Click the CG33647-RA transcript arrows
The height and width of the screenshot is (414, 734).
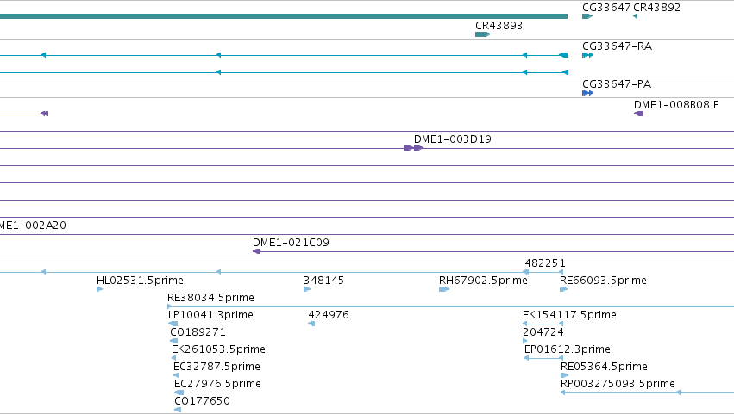588,55
